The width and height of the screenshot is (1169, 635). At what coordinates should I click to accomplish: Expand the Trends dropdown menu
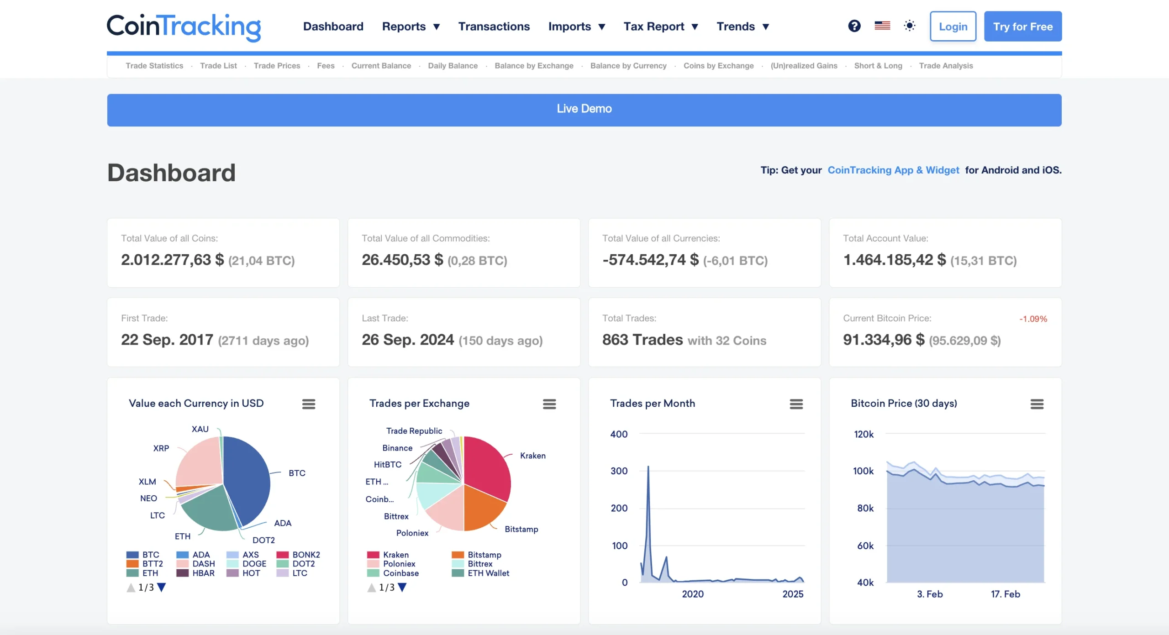coord(743,26)
